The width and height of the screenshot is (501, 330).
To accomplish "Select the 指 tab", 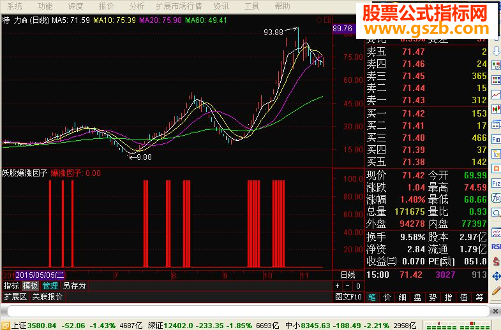I will coord(449,297).
